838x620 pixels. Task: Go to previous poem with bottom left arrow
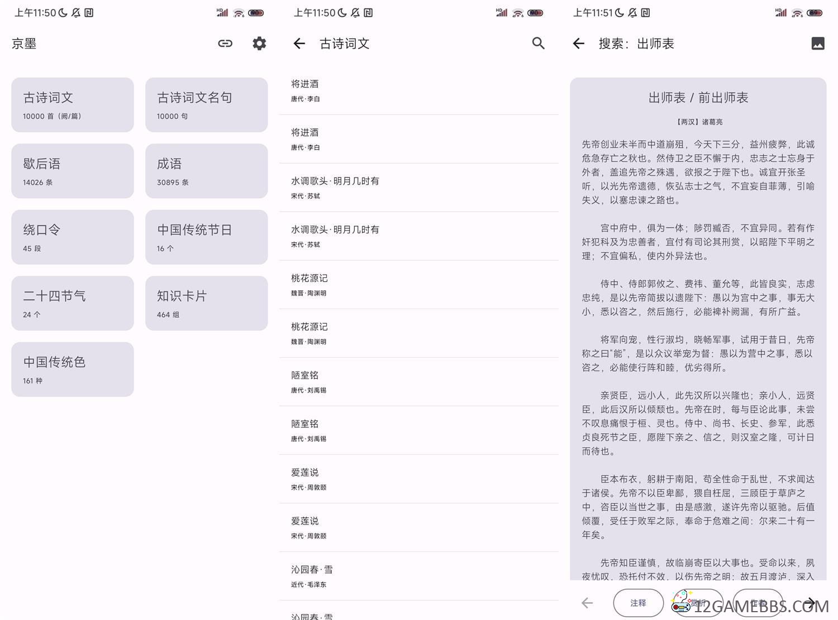[587, 603]
